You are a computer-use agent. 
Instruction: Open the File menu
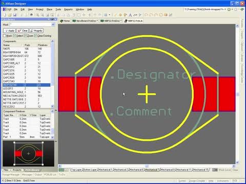[16, 9]
